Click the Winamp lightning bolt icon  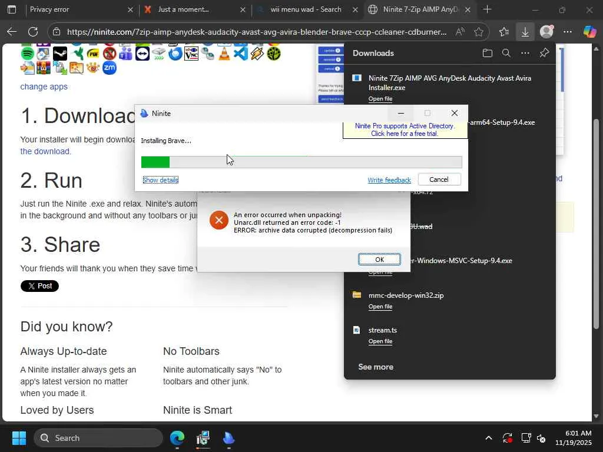[x=257, y=54]
